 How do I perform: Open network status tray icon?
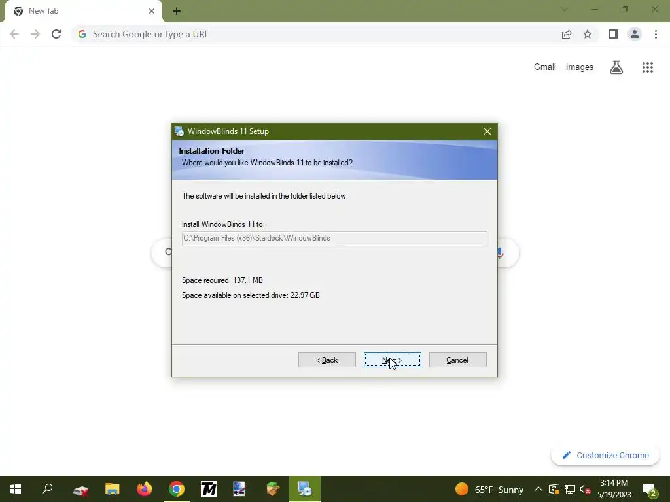(570, 489)
